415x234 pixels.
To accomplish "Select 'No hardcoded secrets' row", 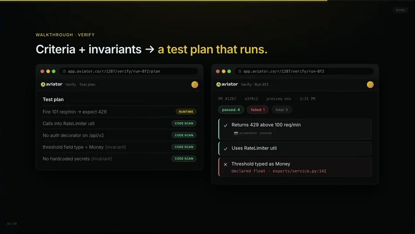I will pyautogui.click(x=120, y=159).
